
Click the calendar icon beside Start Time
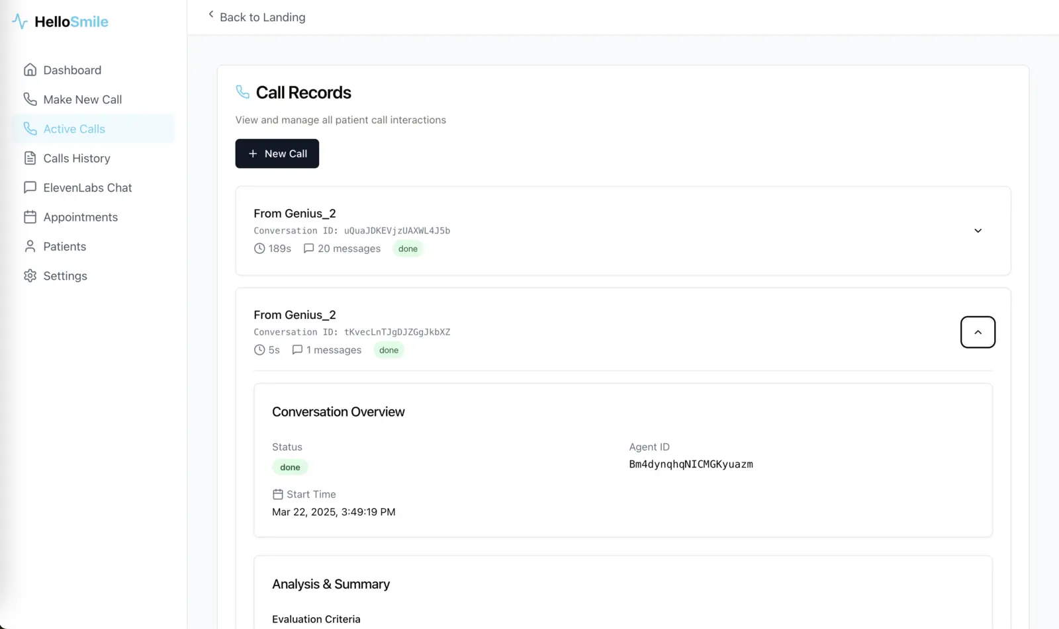(x=278, y=494)
